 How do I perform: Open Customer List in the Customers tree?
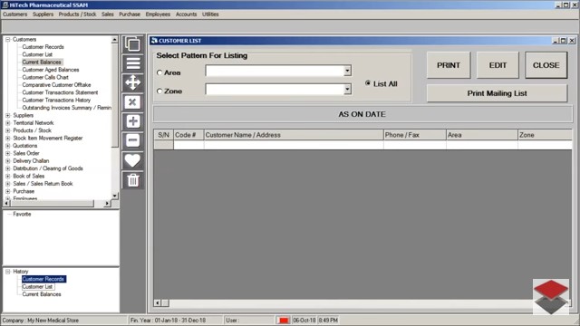[x=37, y=54]
